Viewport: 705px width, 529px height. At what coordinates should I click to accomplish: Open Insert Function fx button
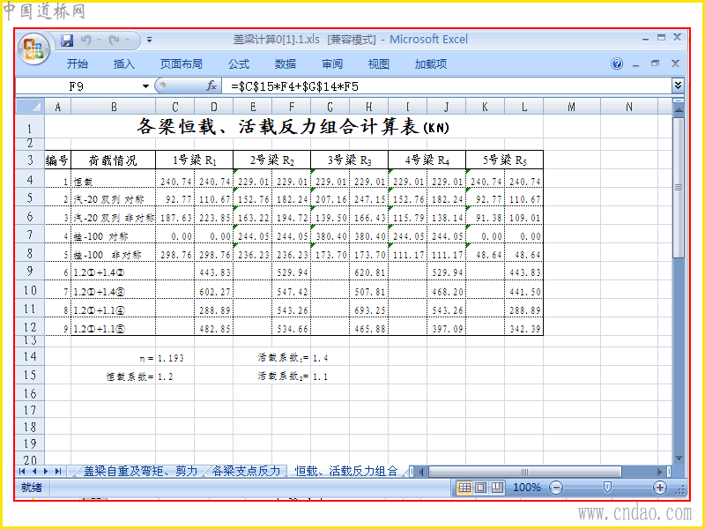click(x=211, y=86)
